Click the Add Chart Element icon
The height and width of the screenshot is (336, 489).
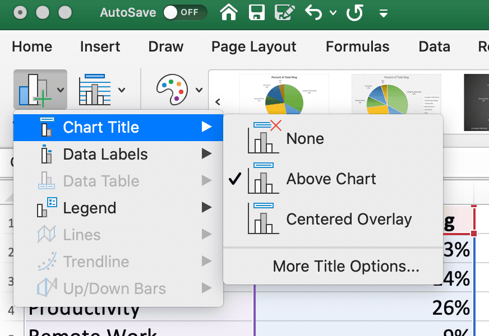tap(35, 90)
